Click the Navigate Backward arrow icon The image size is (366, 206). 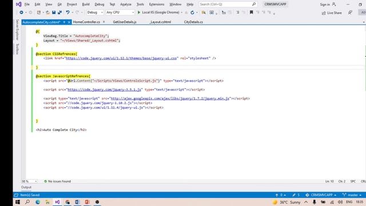(x=21, y=13)
